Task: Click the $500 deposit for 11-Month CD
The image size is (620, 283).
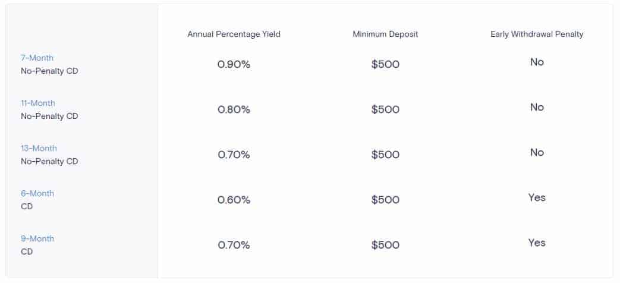Action: click(385, 109)
